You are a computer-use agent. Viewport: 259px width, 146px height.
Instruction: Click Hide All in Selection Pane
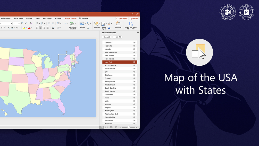click(x=118, y=37)
